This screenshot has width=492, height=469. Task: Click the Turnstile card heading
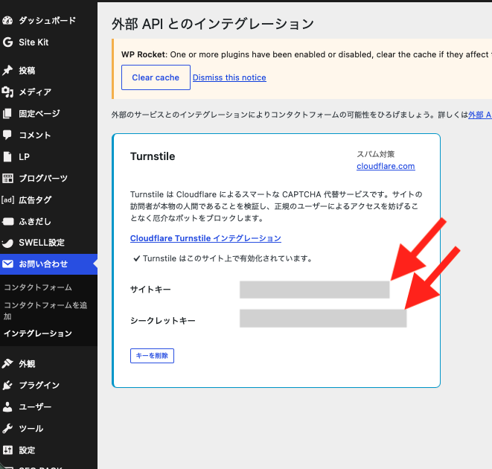153,156
